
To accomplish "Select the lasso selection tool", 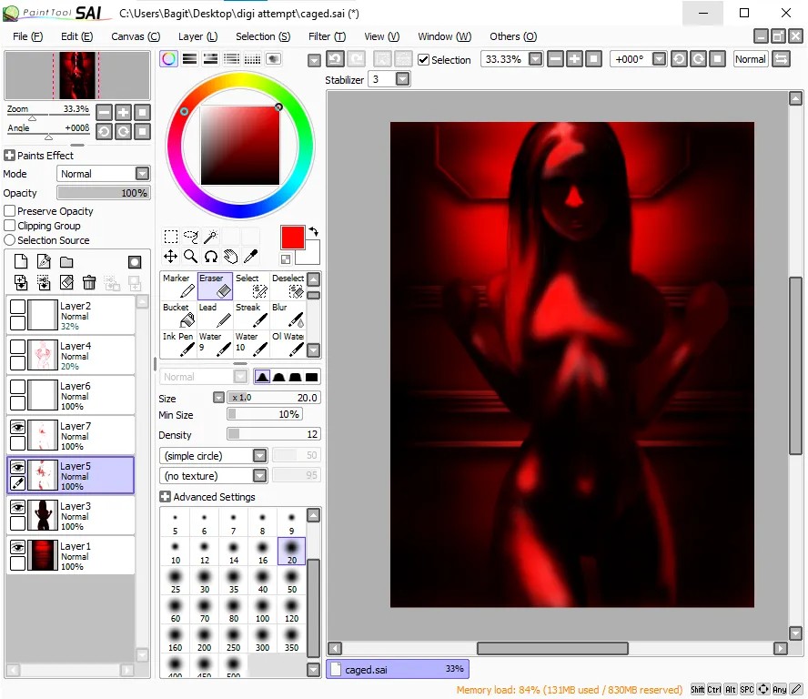I will tap(191, 237).
